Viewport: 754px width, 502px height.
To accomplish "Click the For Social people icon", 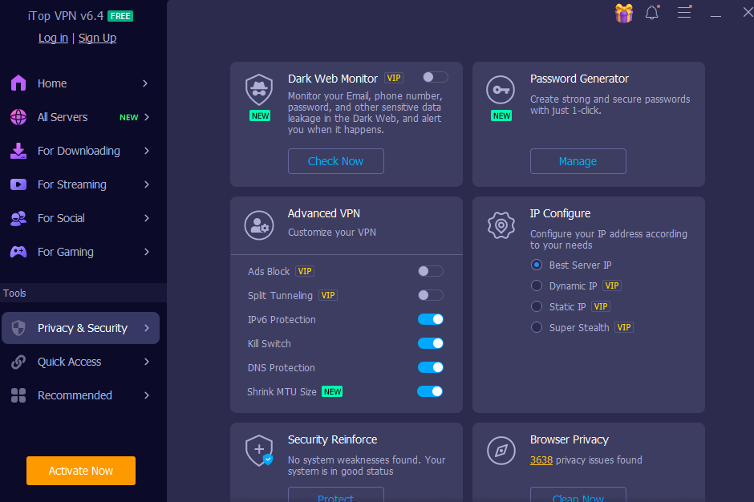I will 18,218.
